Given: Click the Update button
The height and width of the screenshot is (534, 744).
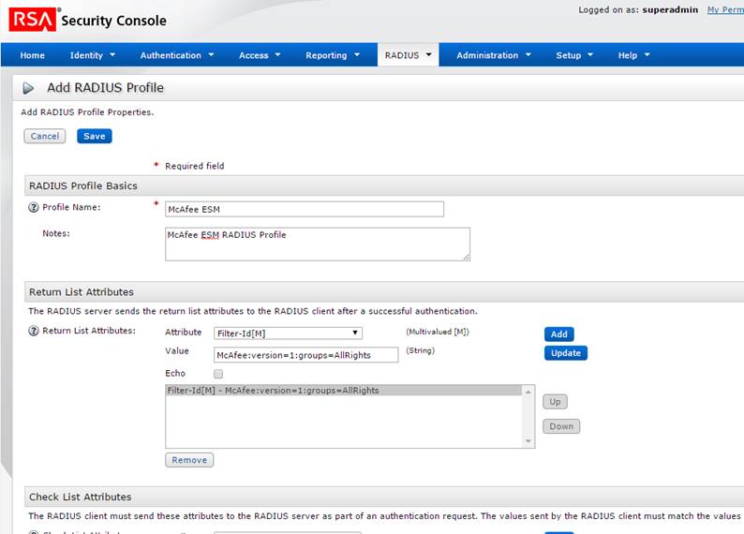Looking at the screenshot, I should [565, 353].
